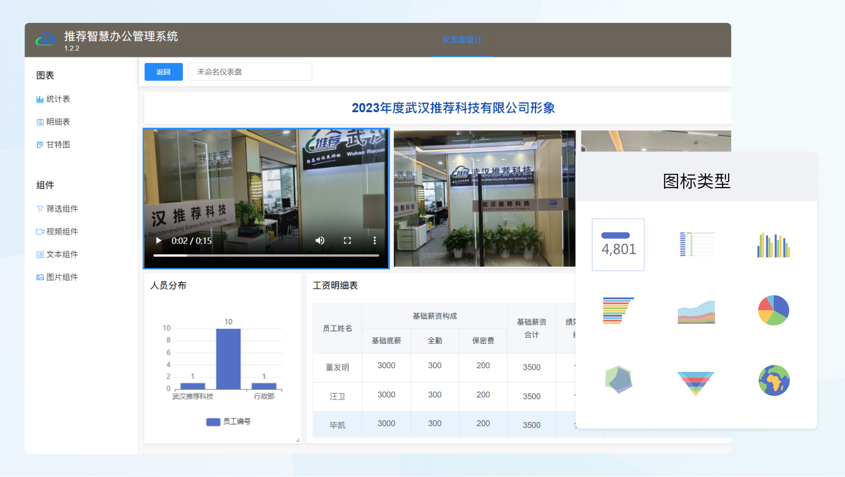Click the 视频组件 camera icon
This screenshot has height=477, width=845.
(40, 232)
